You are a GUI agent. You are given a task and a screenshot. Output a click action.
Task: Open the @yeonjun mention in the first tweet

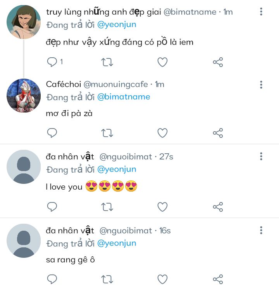(116, 24)
